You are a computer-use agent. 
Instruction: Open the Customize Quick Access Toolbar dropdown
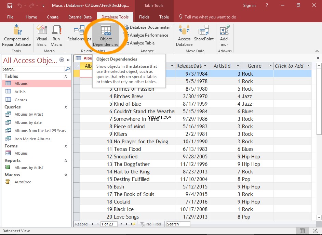click(43, 6)
